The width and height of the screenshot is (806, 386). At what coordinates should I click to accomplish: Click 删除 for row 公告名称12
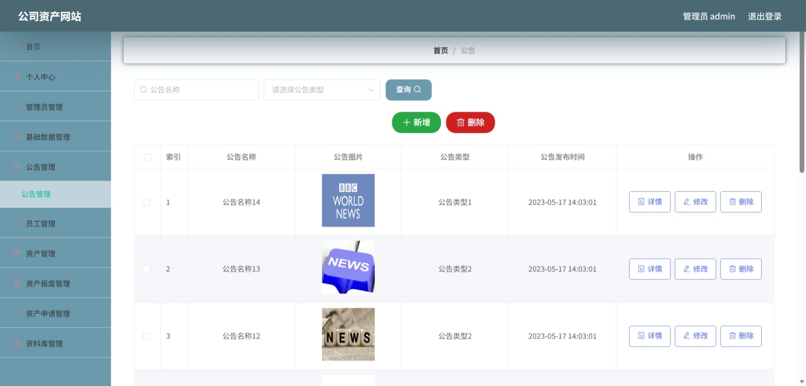[x=741, y=336]
